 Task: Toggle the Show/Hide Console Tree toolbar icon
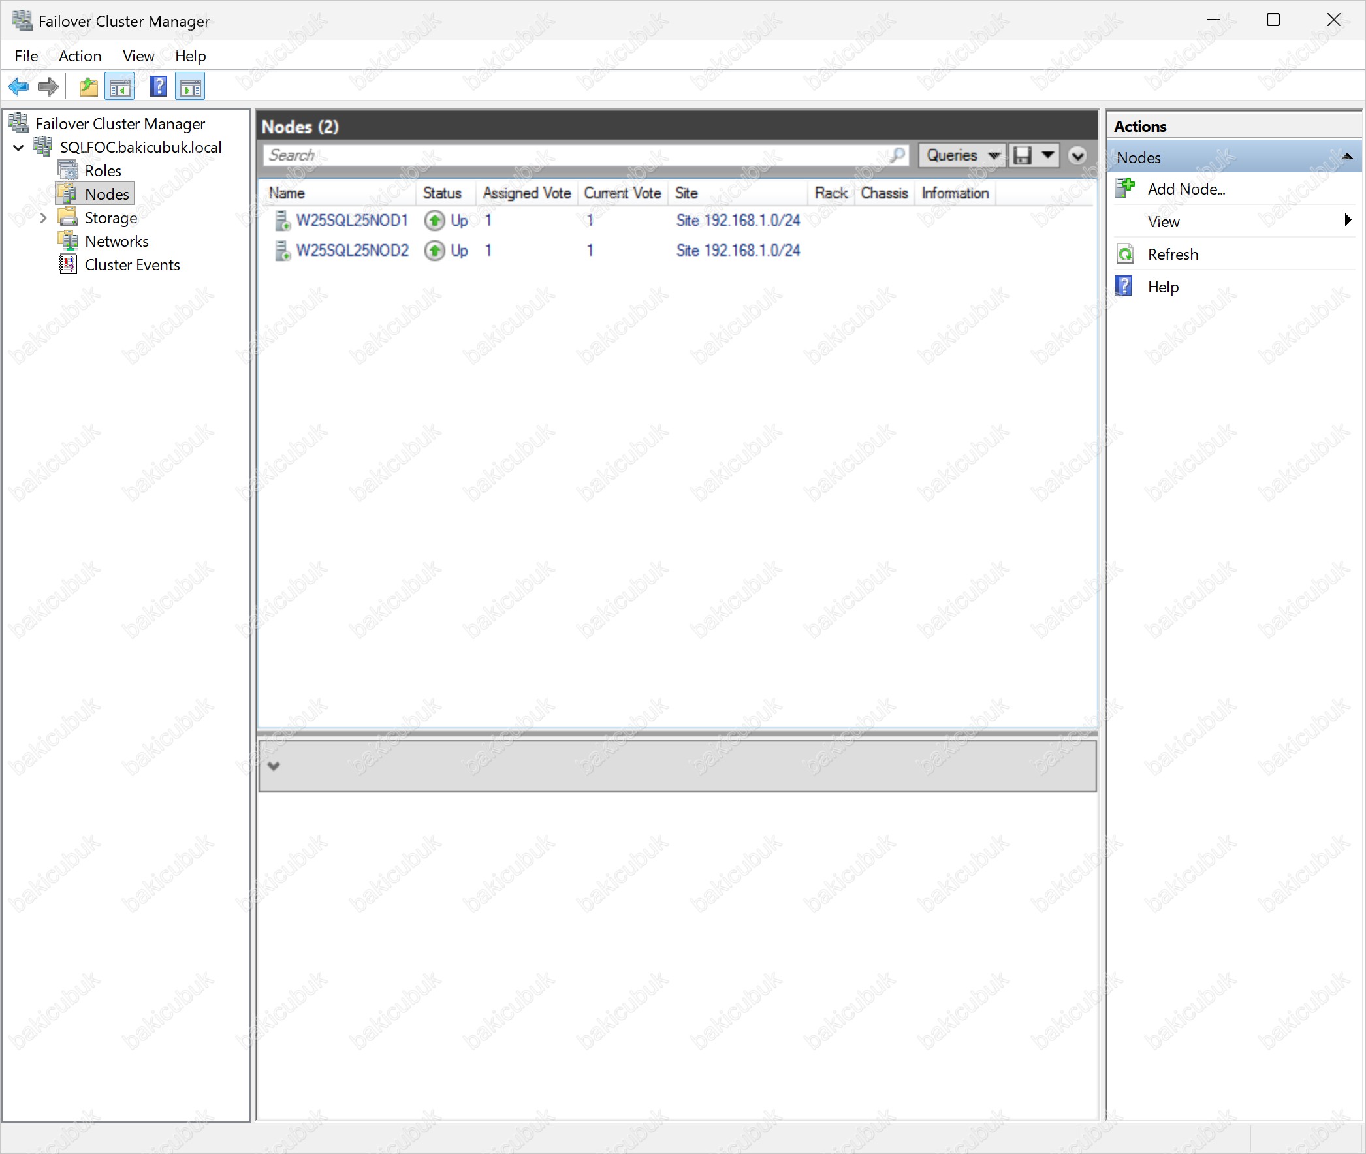coord(119,86)
